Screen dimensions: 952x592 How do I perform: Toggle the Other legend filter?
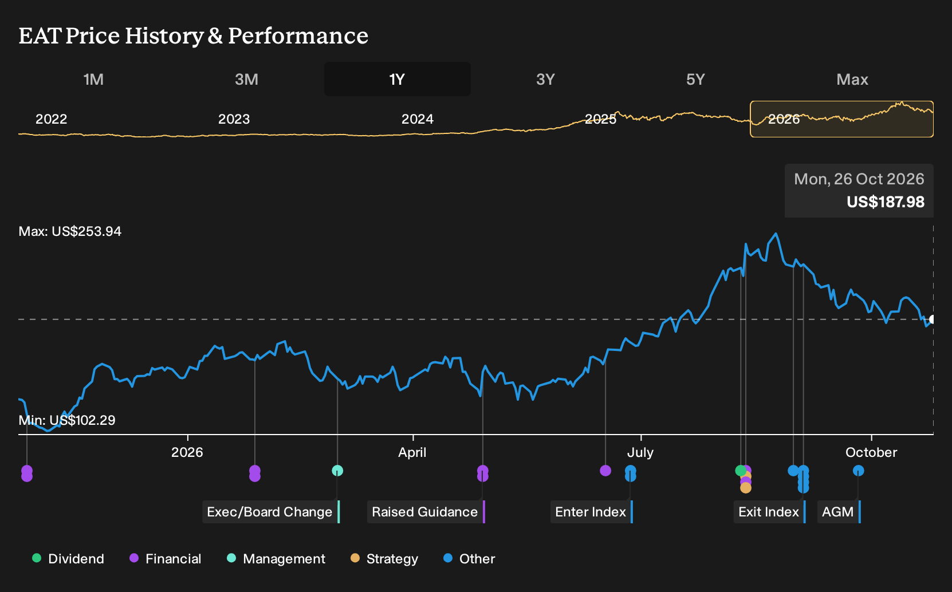[469, 559]
